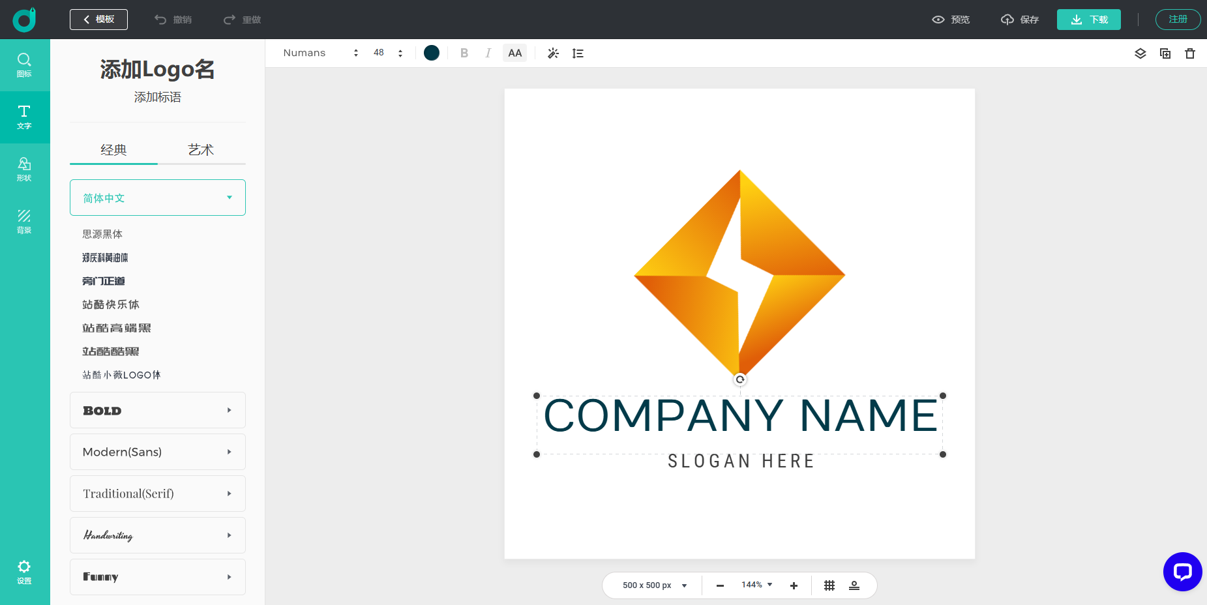Open the layers order icon
The image size is (1207, 605).
(1140, 53)
